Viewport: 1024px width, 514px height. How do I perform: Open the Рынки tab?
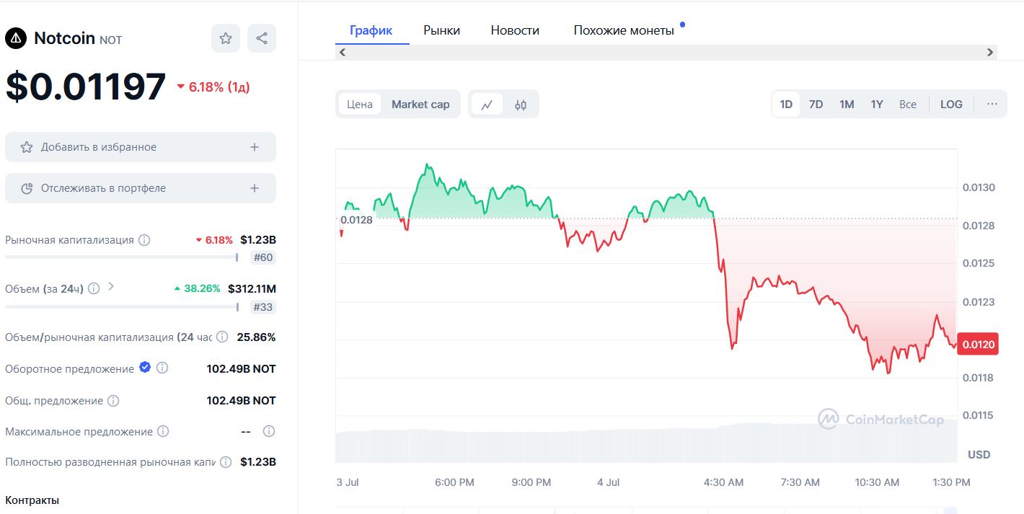tap(441, 30)
